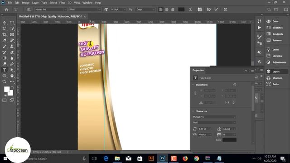290x163 pixels.
Task: Open the Edit Toolbar ellipsis
Action: 12,81
